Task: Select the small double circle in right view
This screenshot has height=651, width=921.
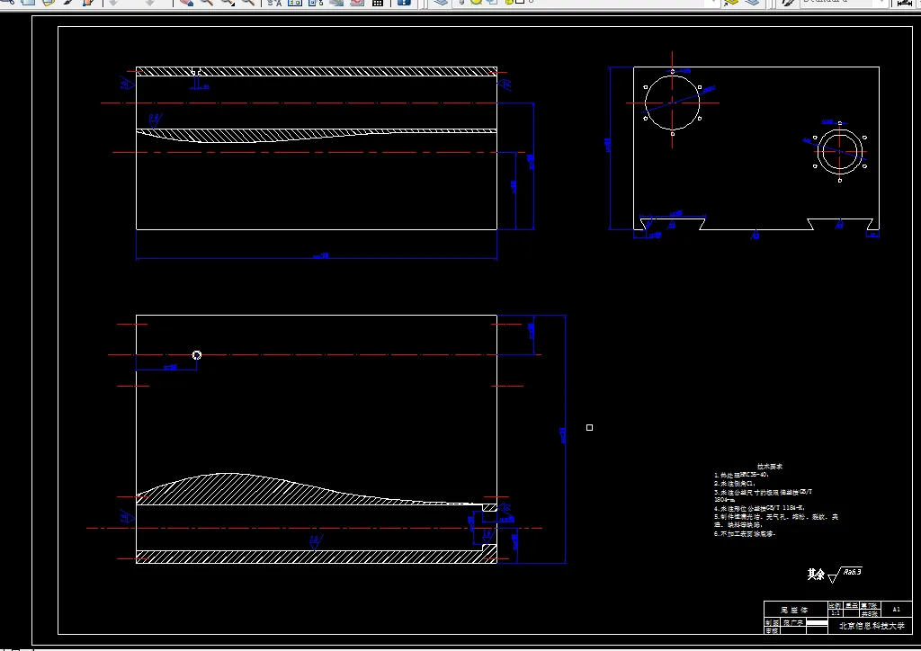Action: tap(840, 152)
